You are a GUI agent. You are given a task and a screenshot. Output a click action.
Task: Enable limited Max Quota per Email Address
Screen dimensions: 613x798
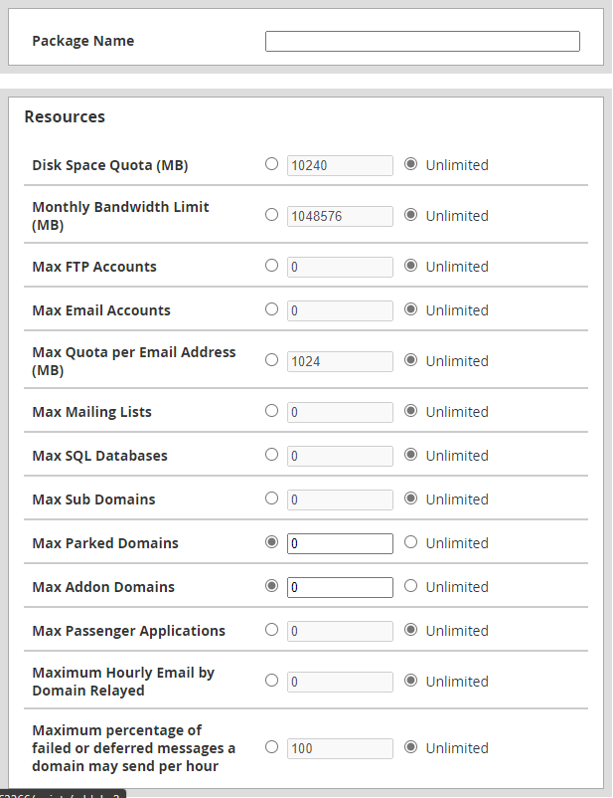(x=271, y=360)
